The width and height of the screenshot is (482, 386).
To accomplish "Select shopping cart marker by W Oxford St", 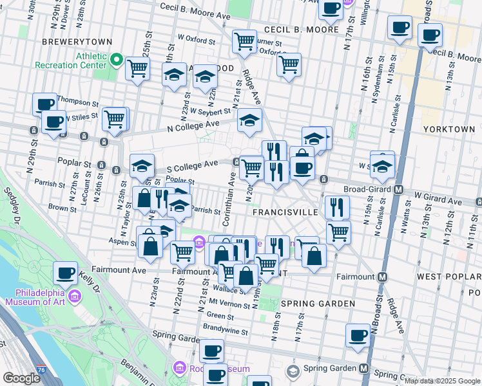I will (245, 43).
